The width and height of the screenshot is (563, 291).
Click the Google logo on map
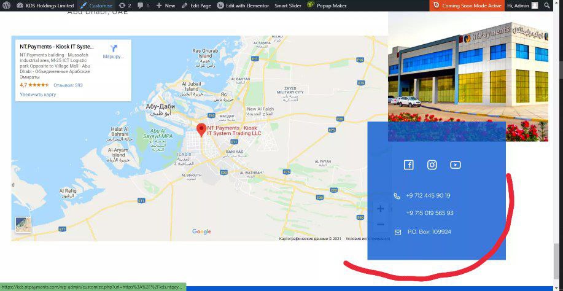[201, 232]
